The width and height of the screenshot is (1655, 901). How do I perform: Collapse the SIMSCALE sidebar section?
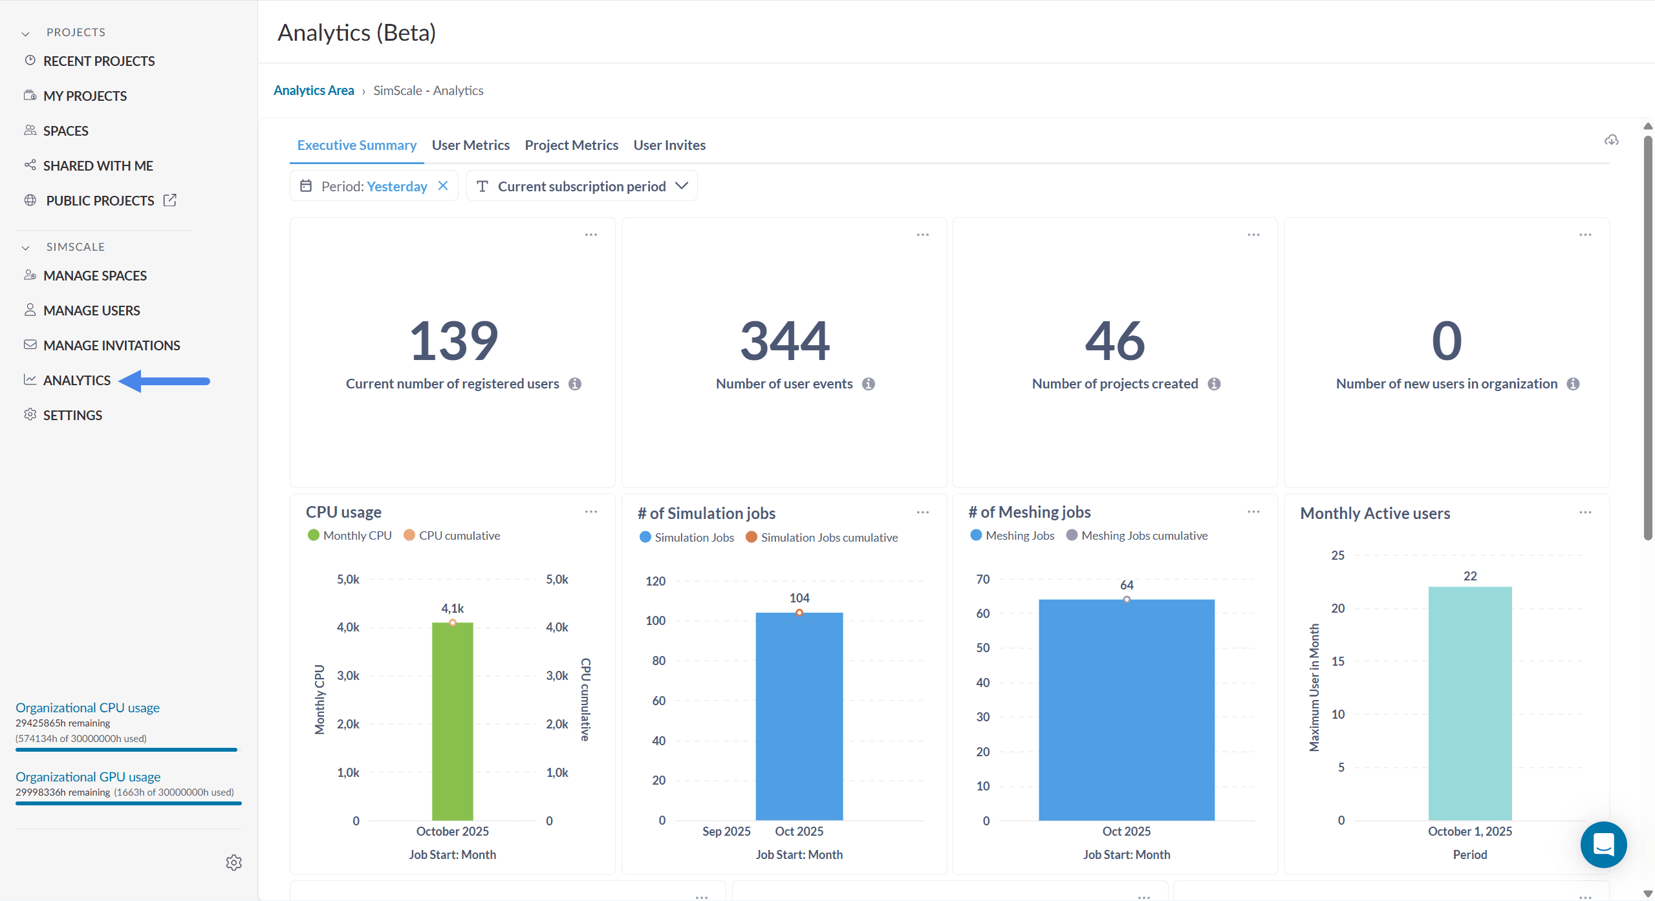pos(26,248)
